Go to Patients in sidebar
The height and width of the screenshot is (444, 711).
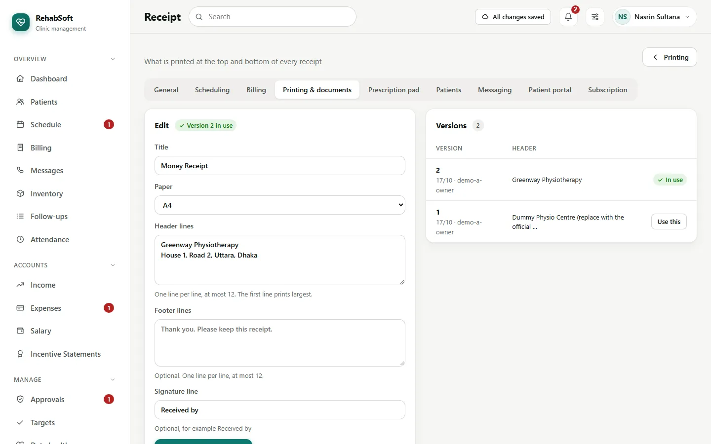tap(65, 102)
